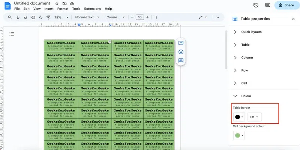Open table border black colour picker

pos(239,117)
